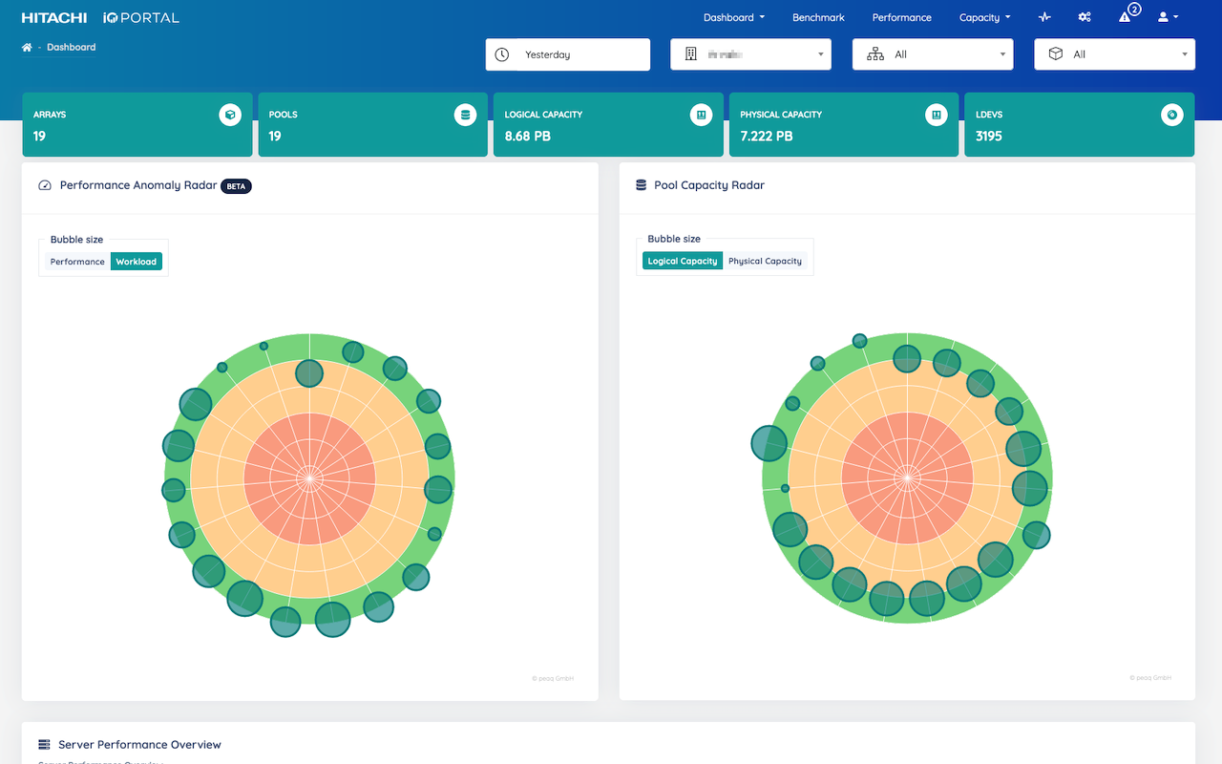
Task: Click the Pools card database icon
Action: coord(465,116)
